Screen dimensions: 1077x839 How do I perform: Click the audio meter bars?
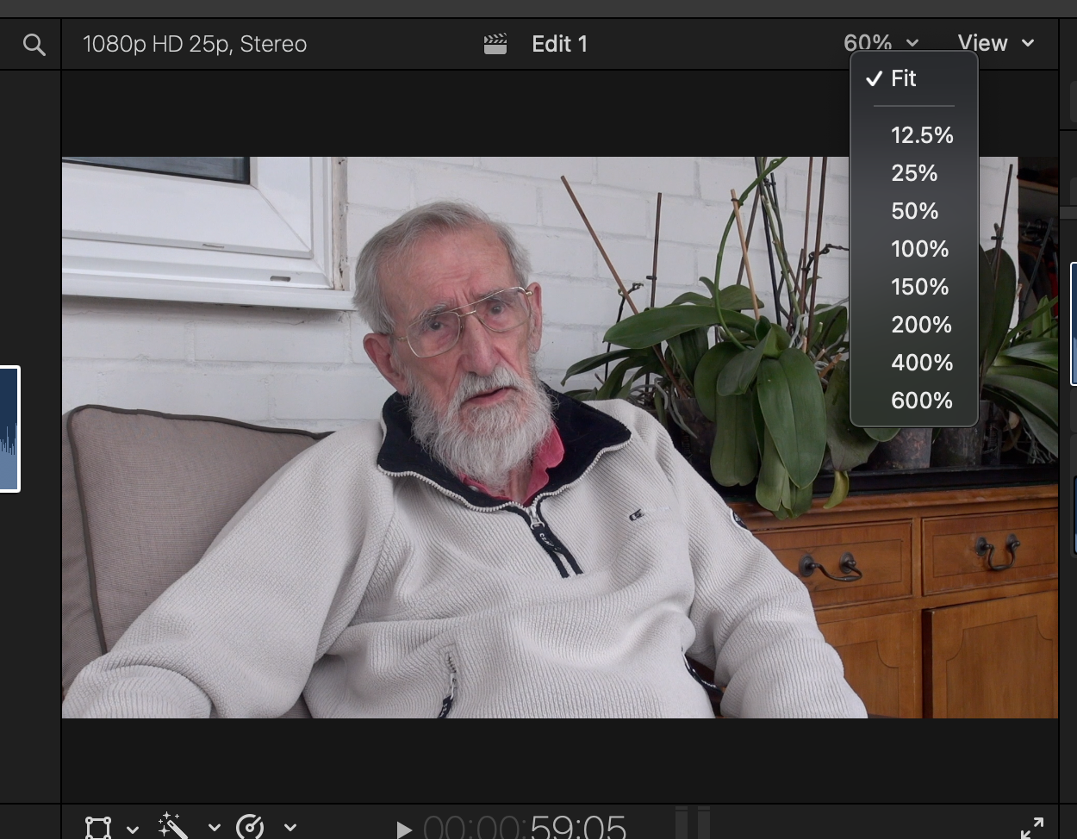click(693, 822)
